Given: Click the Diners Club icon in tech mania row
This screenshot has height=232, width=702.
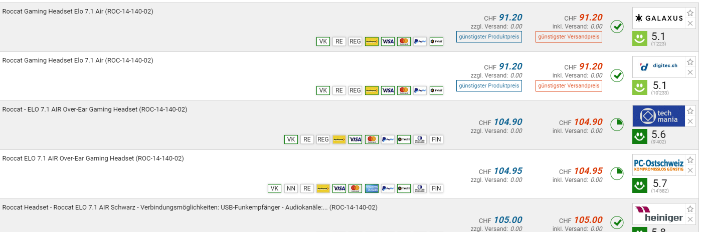Looking at the screenshot, I should (420, 139).
